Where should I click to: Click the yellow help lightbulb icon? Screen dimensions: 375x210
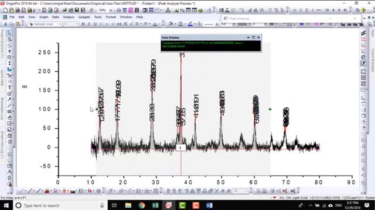[x=363, y=10]
